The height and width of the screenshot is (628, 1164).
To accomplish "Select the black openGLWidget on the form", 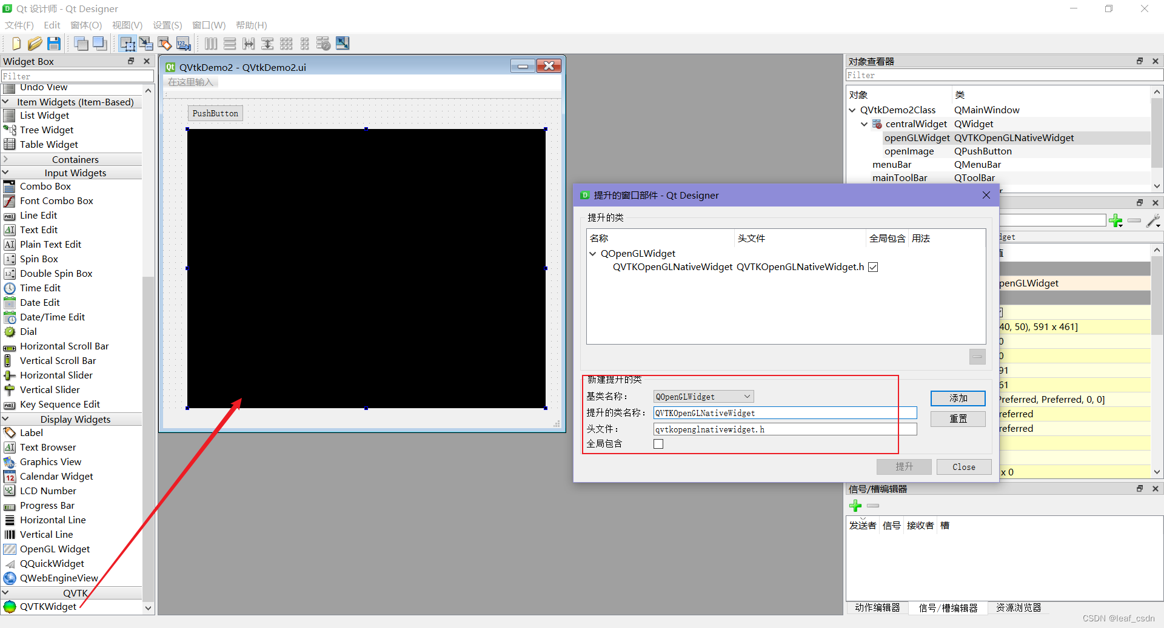I will pyautogui.click(x=366, y=268).
